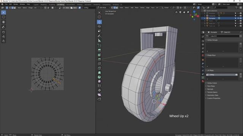Toggle selectable arrow for Character collection

(235, 16)
